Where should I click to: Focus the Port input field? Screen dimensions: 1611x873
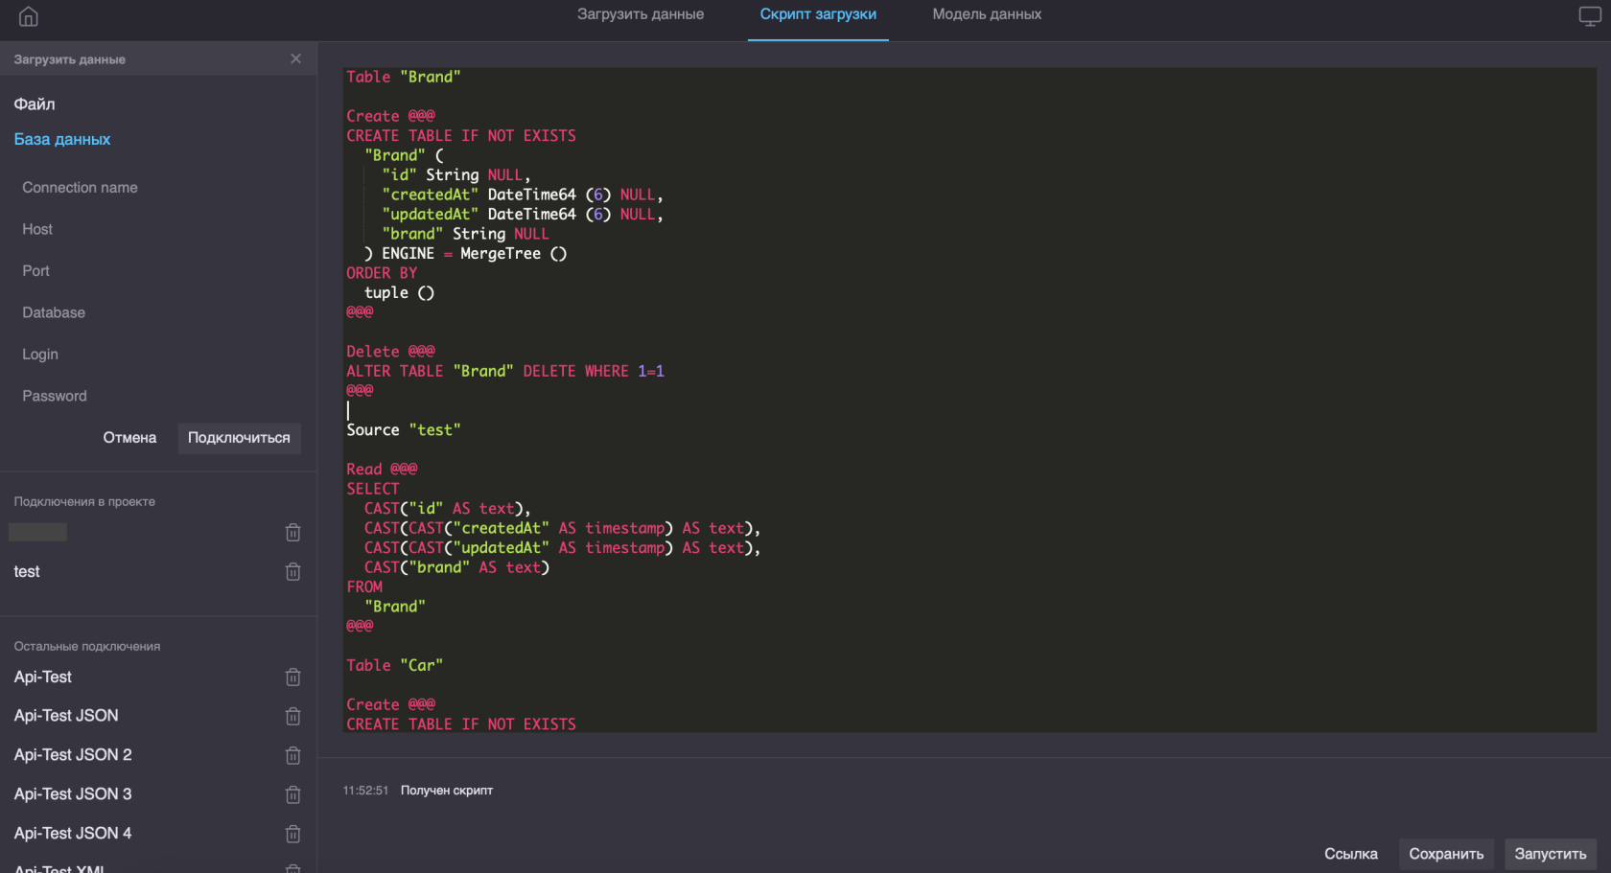[158, 271]
